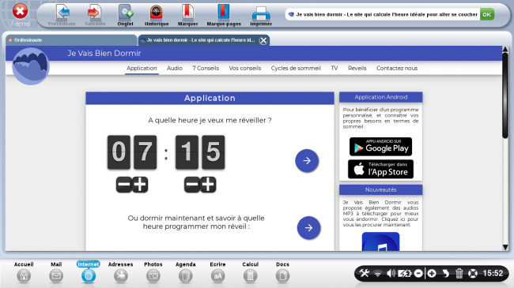
Task: Increase the wake-up minutes with plus
Action: click(x=208, y=185)
